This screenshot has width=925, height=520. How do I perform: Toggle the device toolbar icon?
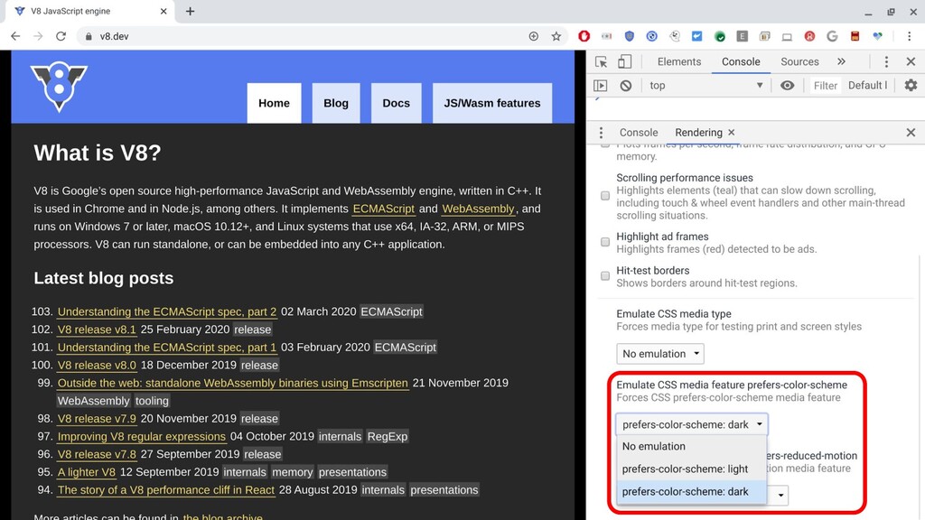pyautogui.click(x=625, y=62)
